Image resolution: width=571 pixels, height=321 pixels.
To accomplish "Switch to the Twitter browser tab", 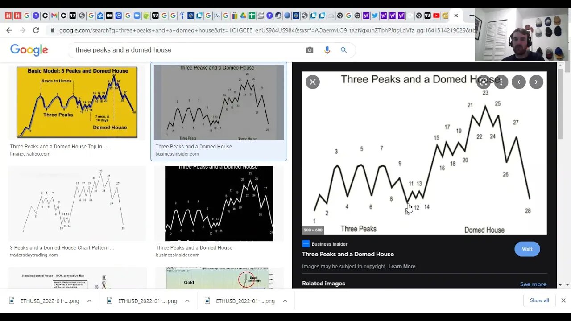I will point(375,16).
